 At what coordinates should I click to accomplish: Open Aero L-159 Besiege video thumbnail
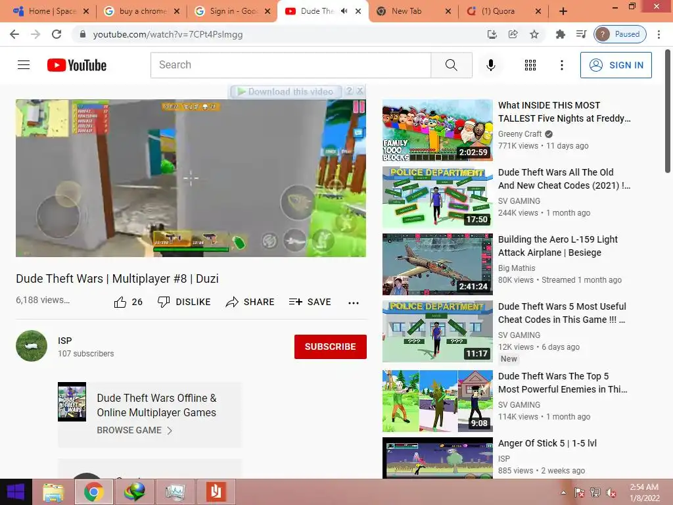(x=437, y=264)
